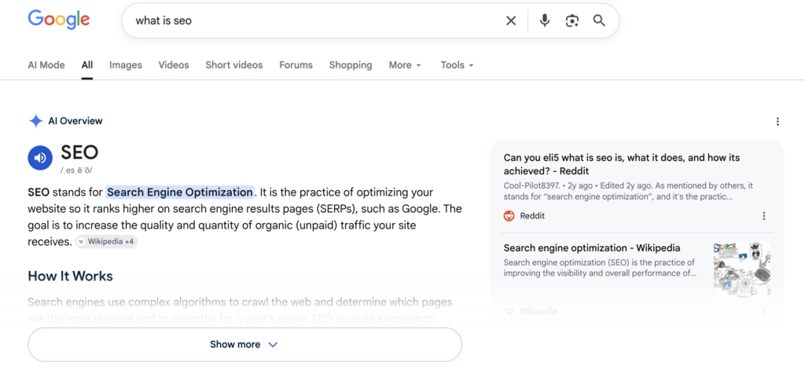Click the Reddit snippet by Cool-Pilot8397
Screen dimensions: 805x370
[x=628, y=191]
